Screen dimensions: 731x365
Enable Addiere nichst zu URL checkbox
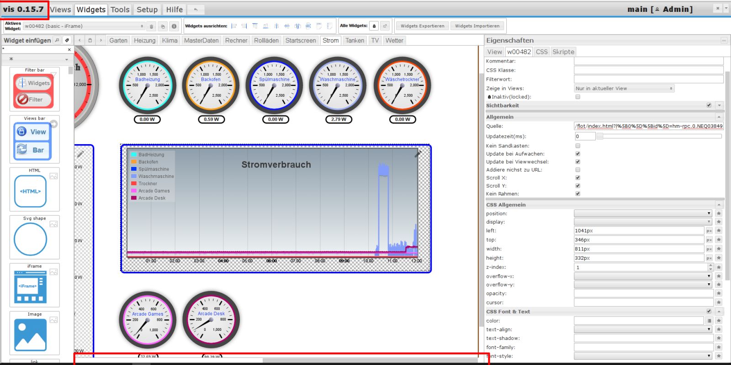(578, 170)
